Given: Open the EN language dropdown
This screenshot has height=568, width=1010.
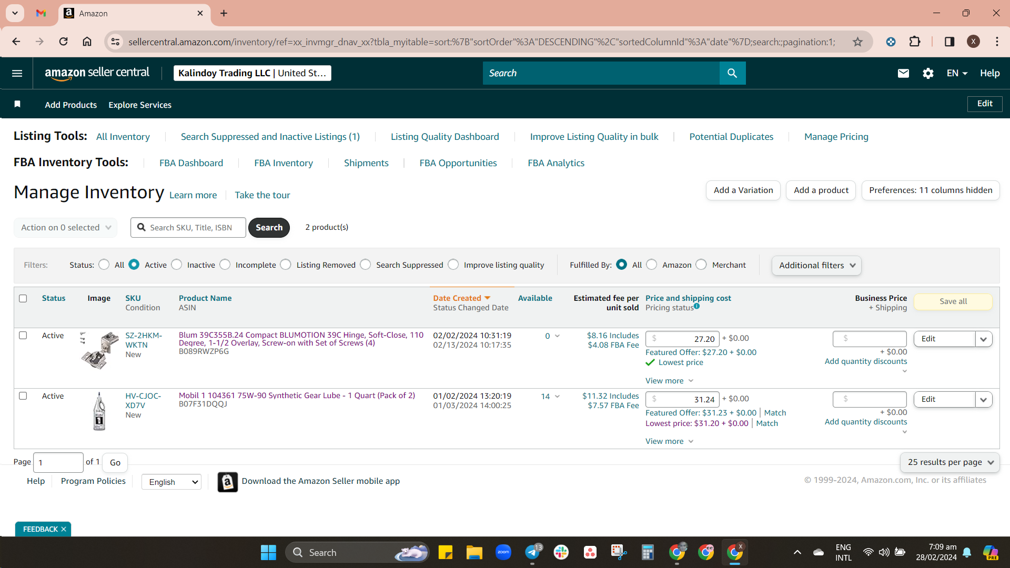Looking at the screenshot, I should point(957,73).
